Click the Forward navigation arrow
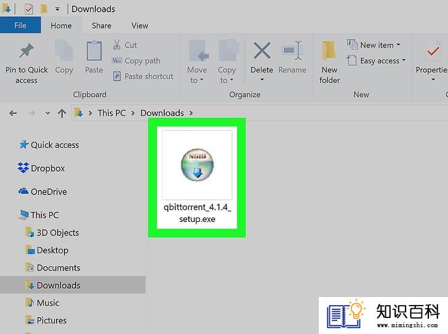The image size is (448, 334). point(32,113)
